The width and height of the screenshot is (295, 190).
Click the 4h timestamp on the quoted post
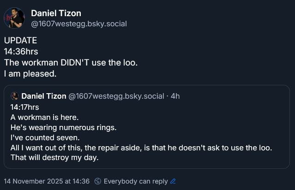click(x=175, y=96)
